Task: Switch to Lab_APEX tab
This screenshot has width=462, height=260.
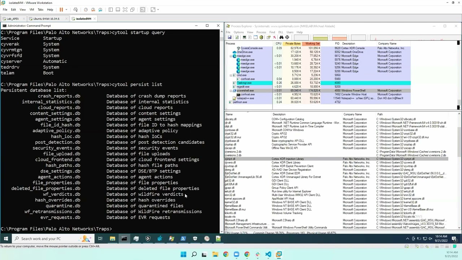Action: [13, 19]
